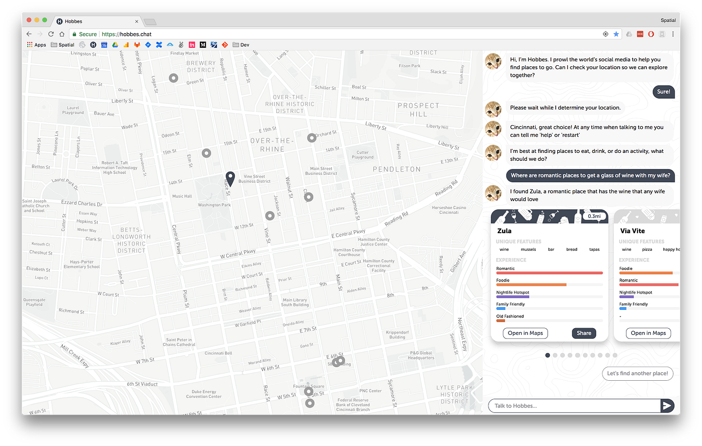Open the Dev bookmarks folder
Image resolution: width=702 pixels, height=446 pixels.
pyautogui.click(x=241, y=45)
